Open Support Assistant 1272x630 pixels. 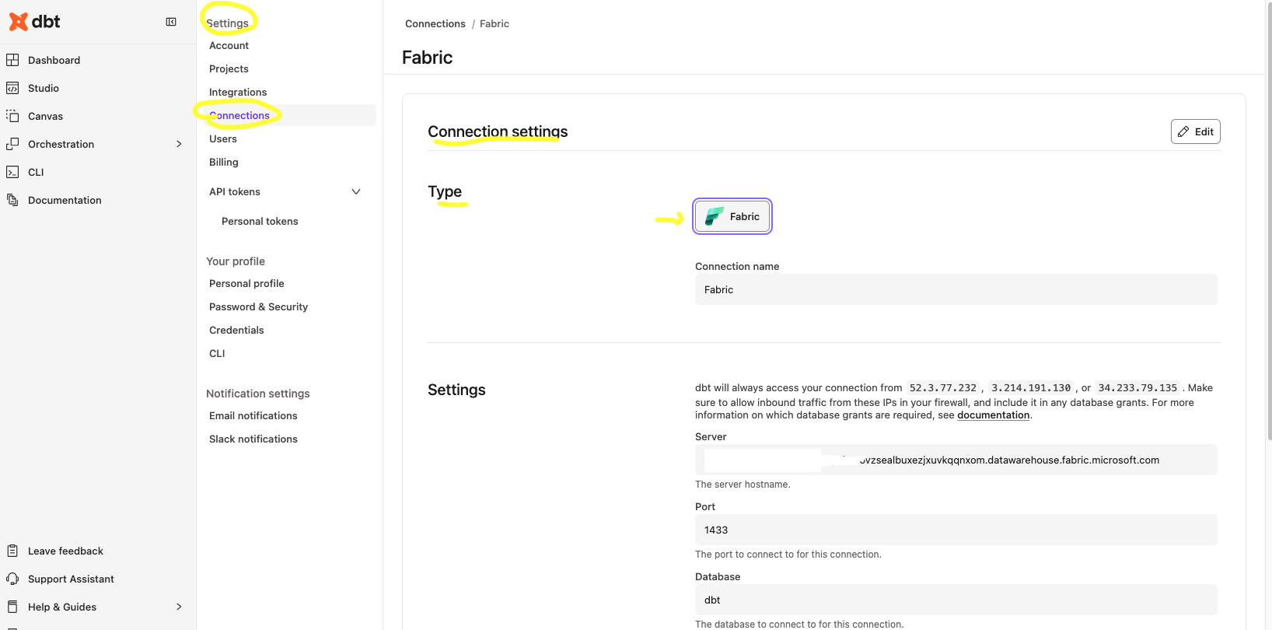tap(71, 579)
